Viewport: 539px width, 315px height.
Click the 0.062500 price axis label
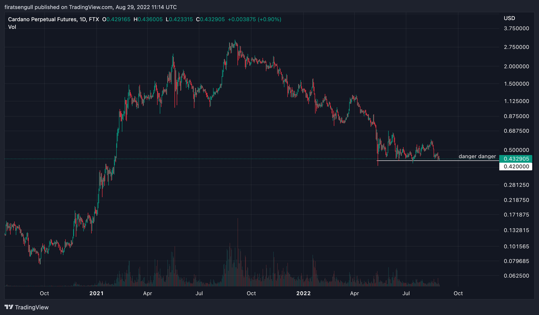coord(517,276)
